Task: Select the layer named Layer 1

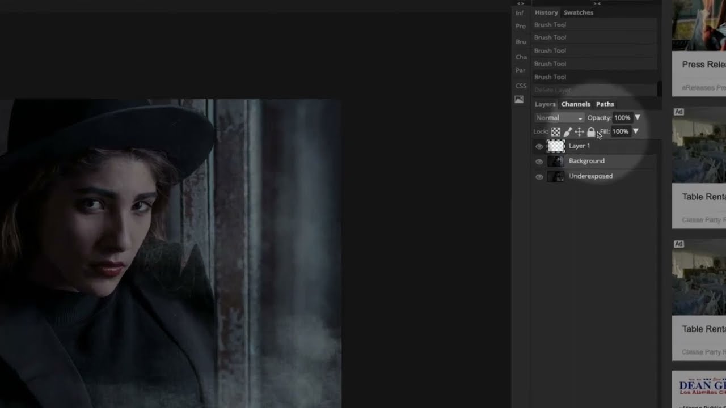Action: pos(579,146)
